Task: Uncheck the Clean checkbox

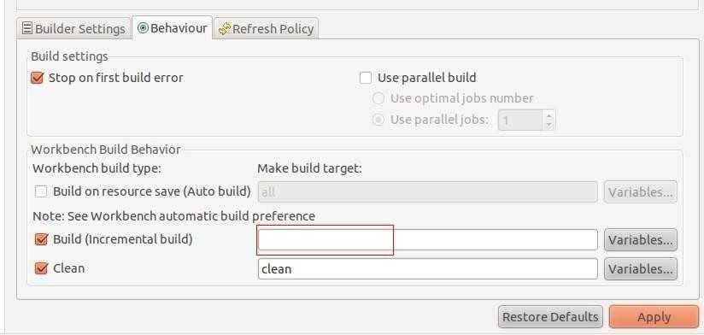Action: (41, 268)
